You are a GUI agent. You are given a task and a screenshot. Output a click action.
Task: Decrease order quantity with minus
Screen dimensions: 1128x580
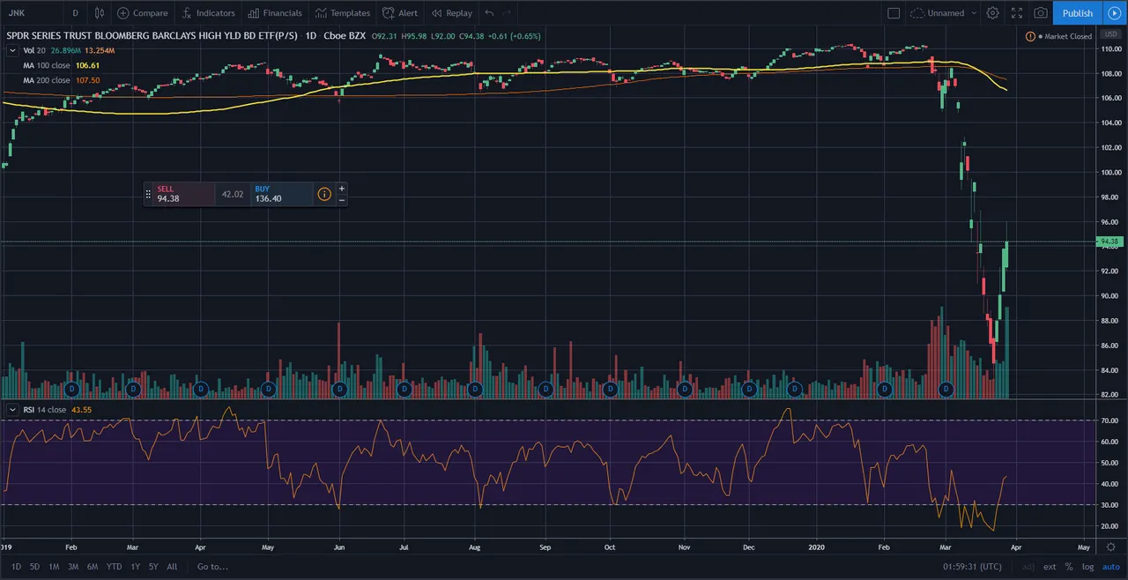pyautogui.click(x=342, y=200)
